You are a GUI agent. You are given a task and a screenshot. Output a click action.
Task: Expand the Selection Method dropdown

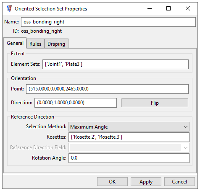point(129,127)
